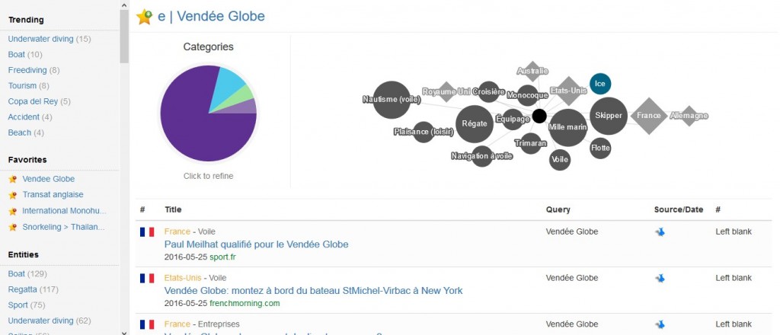Click the Source/Date column header
The image size is (780, 335).
click(679, 209)
